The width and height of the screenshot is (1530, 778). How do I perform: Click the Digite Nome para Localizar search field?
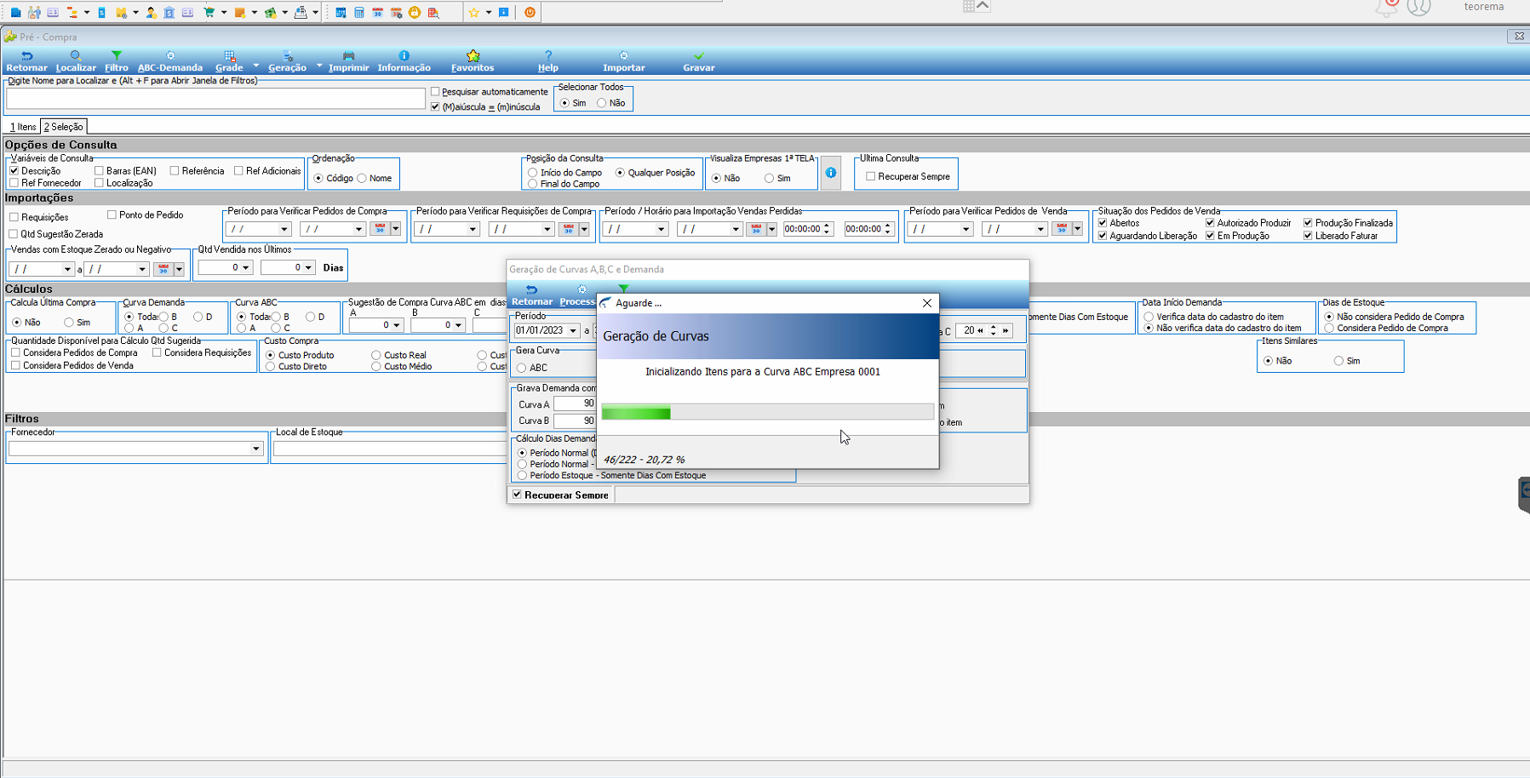tap(215, 98)
